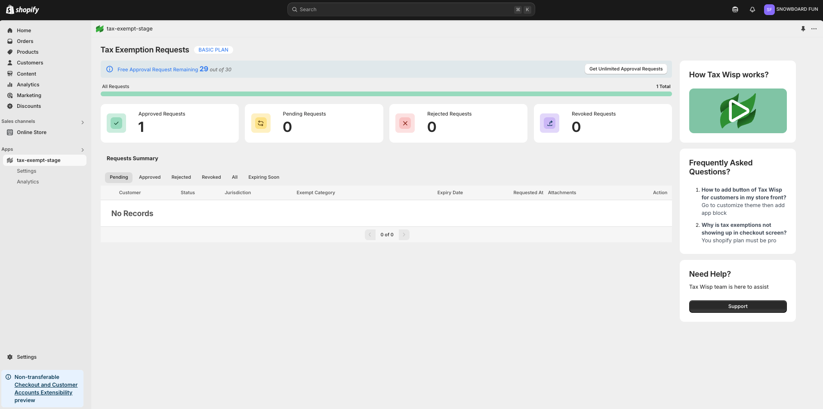The image size is (823, 409).
Task: Click the Customers person icon
Action: click(10, 63)
